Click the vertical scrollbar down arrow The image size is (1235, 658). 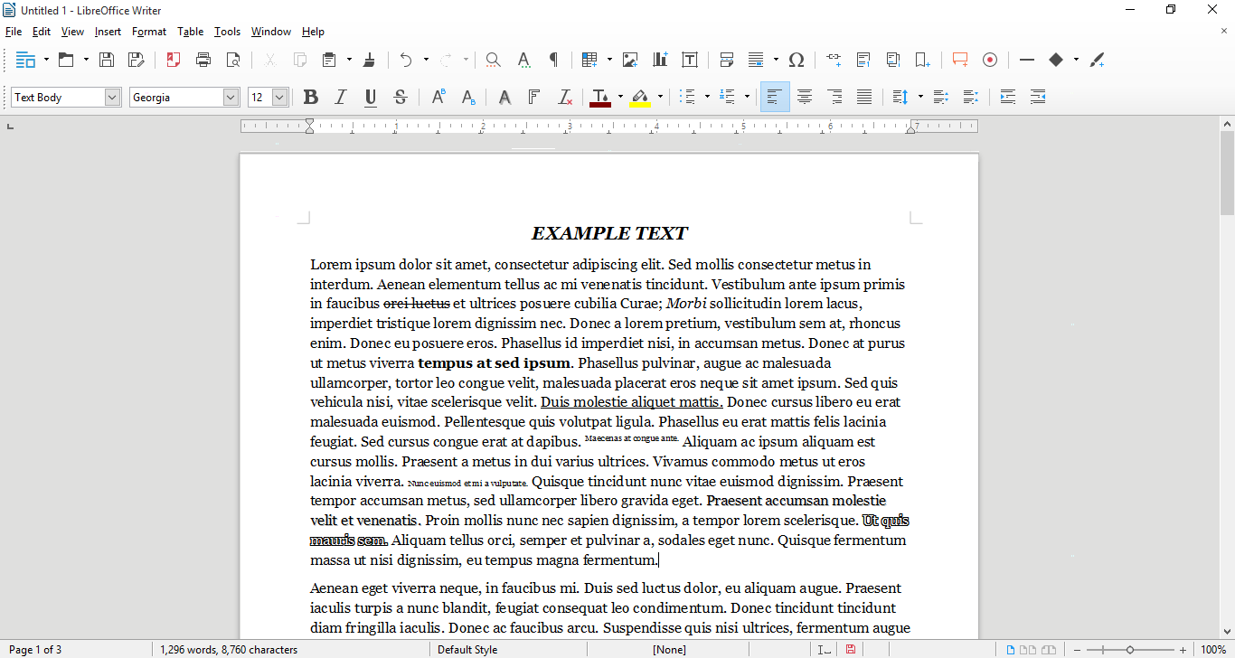click(1227, 629)
